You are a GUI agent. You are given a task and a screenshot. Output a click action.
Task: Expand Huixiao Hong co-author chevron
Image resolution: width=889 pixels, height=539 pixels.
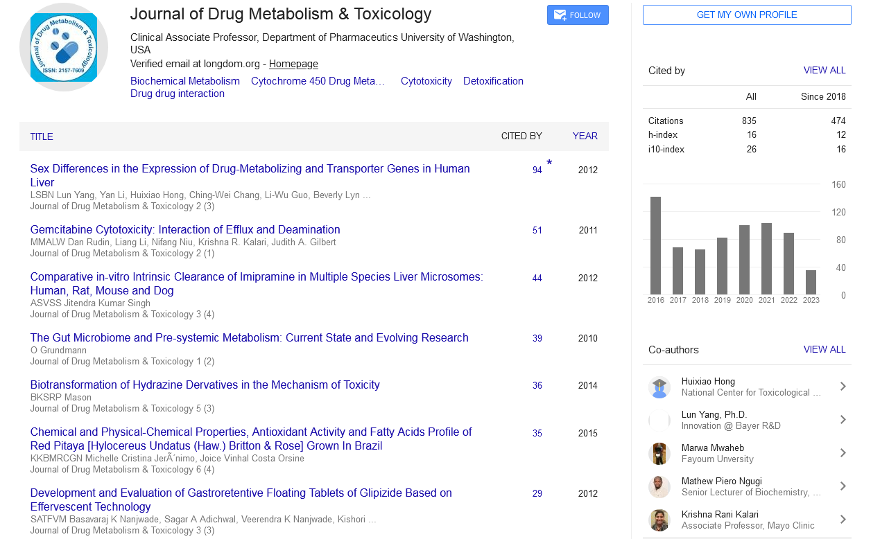pos(843,387)
